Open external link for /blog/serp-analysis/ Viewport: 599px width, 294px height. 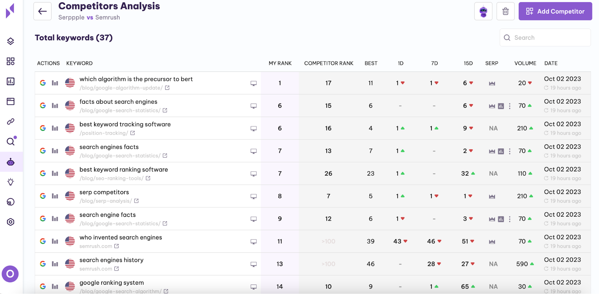[x=136, y=201]
